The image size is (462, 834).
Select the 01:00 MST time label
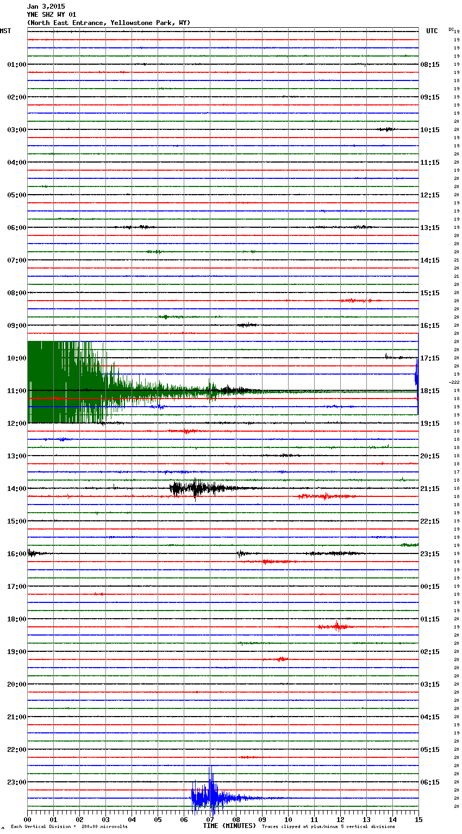17,65
